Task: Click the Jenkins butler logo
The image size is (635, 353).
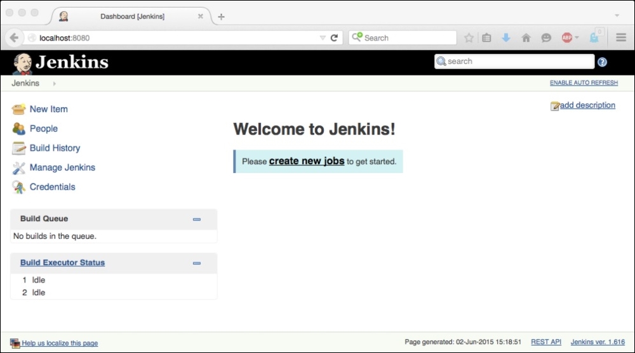Action: (x=22, y=63)
